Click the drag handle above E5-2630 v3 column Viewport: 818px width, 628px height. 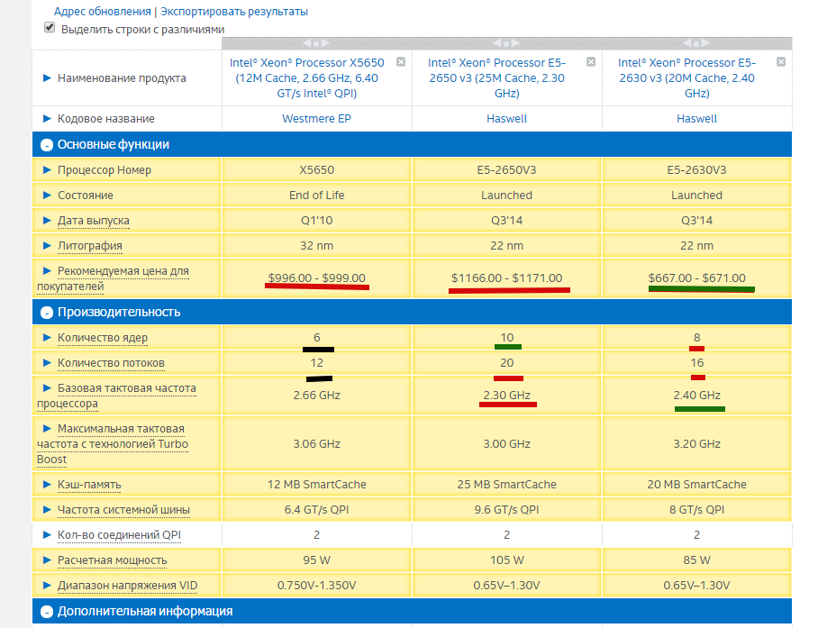[x=696, y=43]
